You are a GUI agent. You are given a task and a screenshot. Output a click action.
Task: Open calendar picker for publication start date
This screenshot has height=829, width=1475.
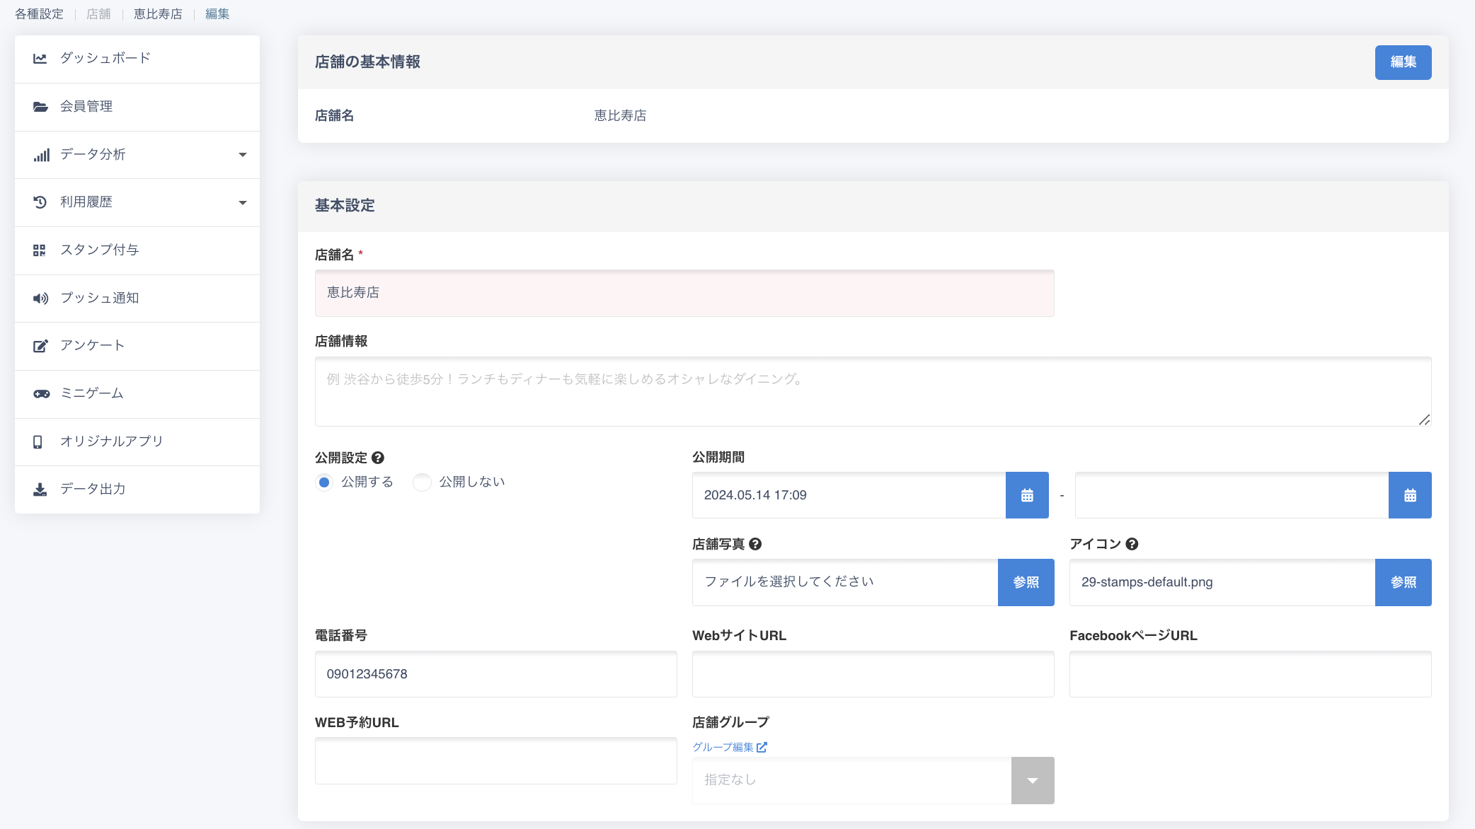(1026, 495)
